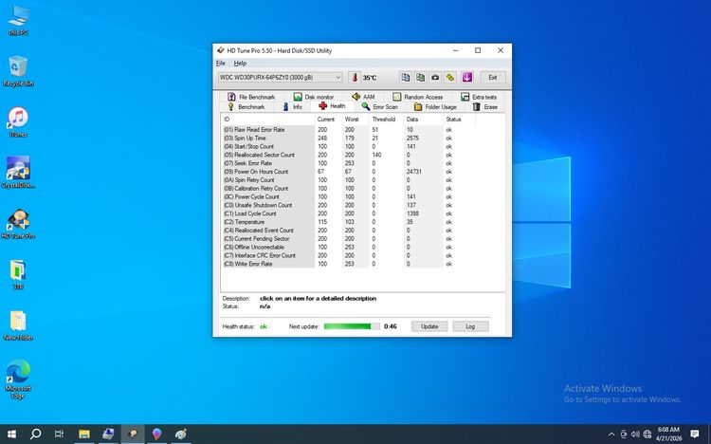Open the WDC WD30PURX drive dropdown
This screenshot has width=711, height=444.
pyautogui.click(x=280, y=78)
